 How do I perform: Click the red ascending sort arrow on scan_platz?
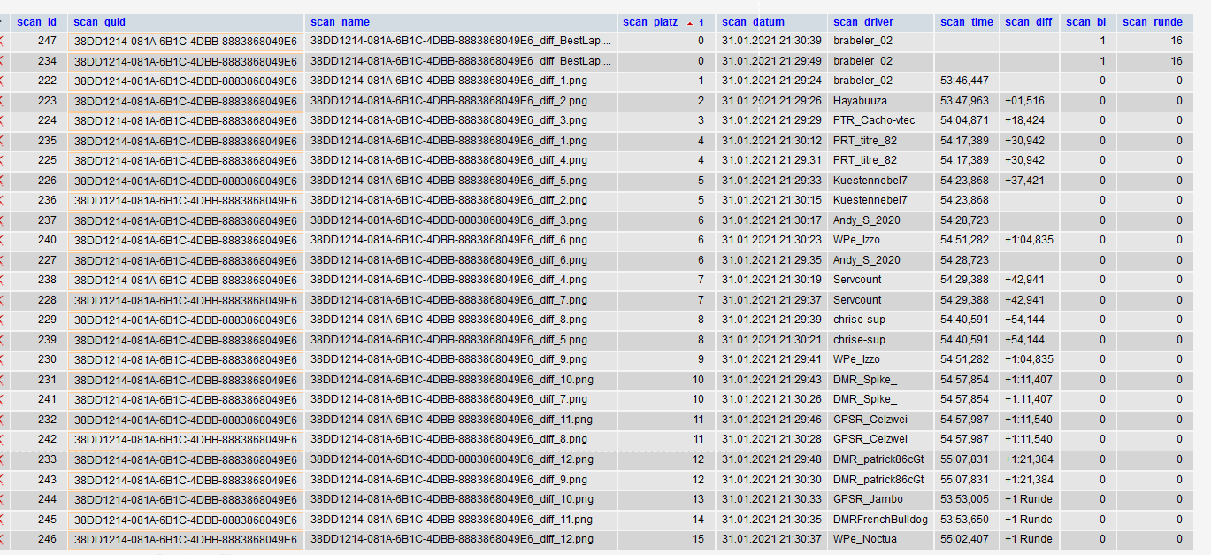(x=690, y=23)
